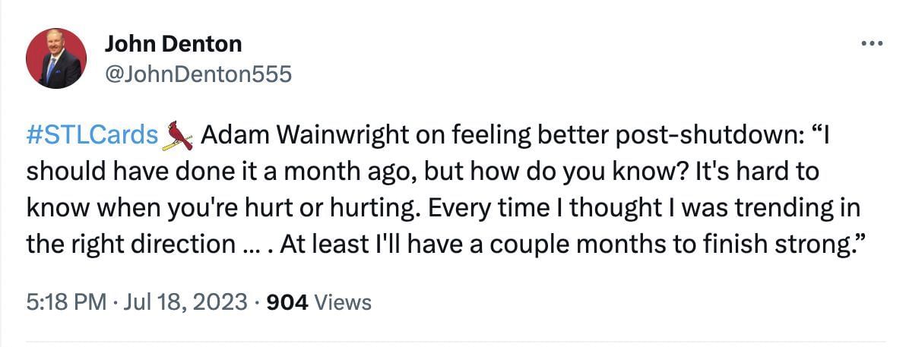906x347 pixels.
Task: Click the John Denton display name
Action: (x=173, y=44)
